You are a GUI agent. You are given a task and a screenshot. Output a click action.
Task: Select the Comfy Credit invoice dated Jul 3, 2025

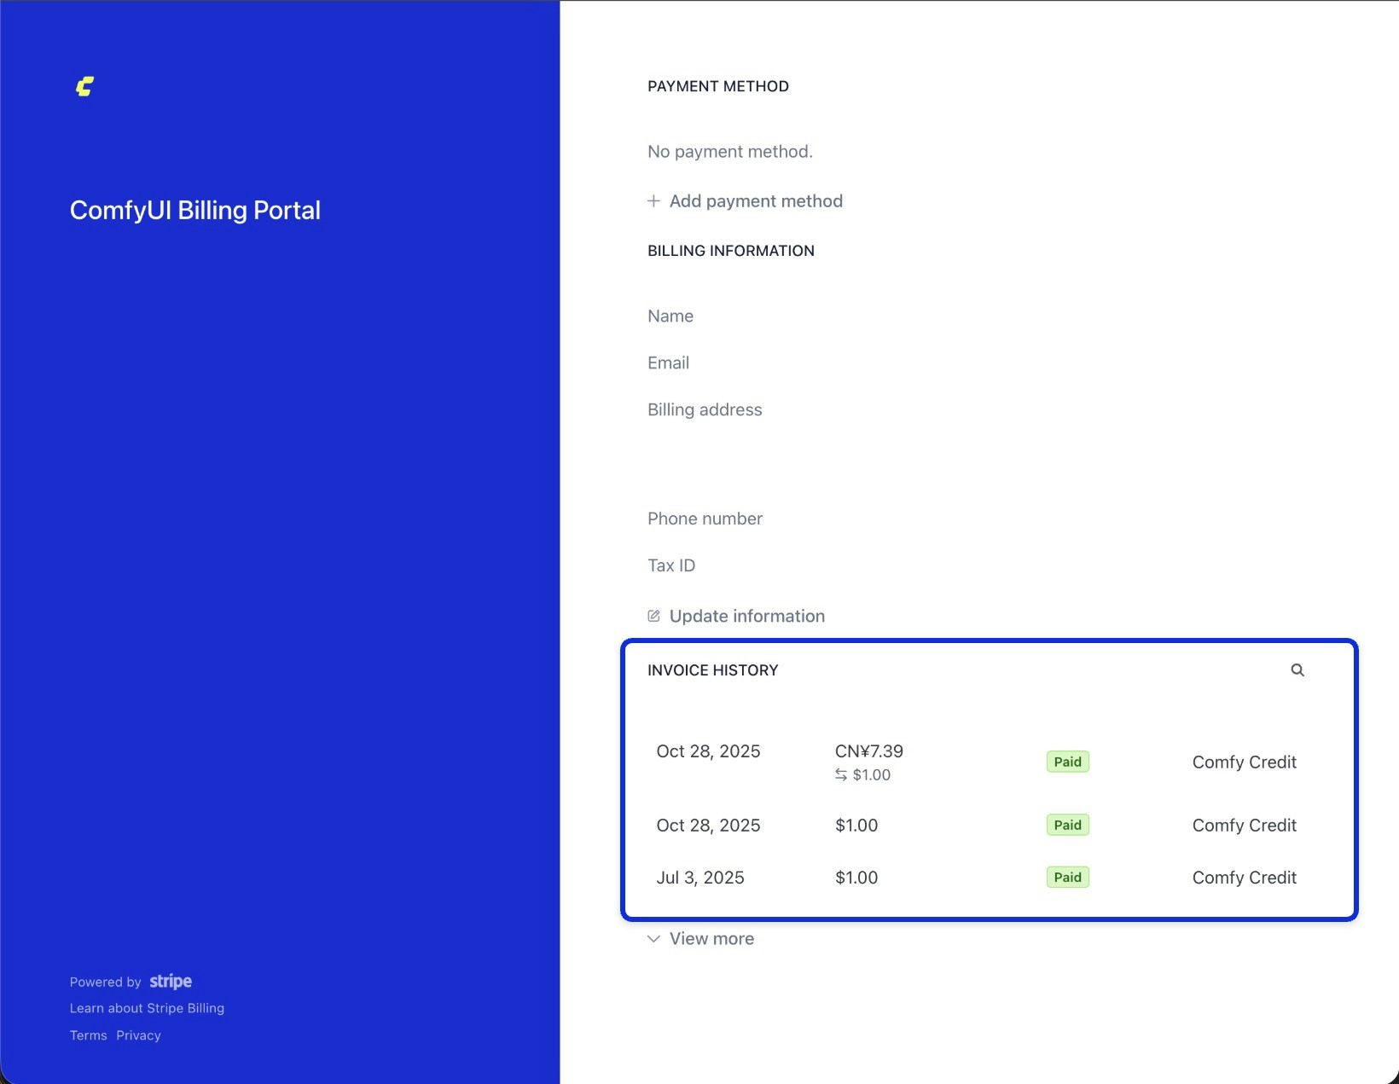[1244, 877]
